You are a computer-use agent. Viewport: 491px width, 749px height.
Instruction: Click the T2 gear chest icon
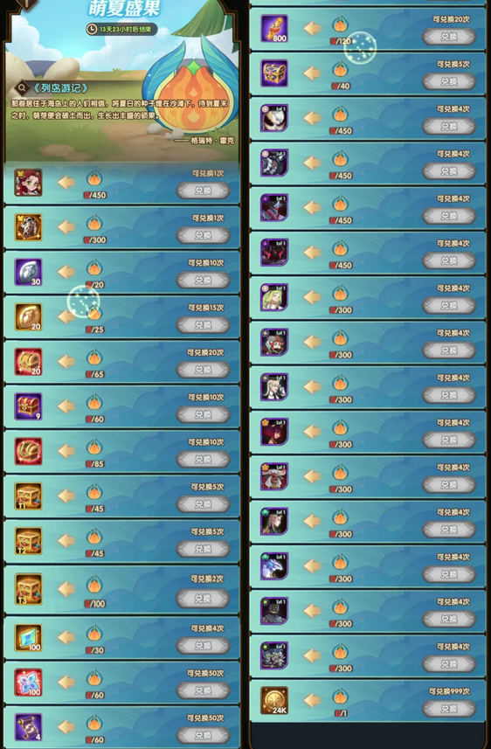28,541
